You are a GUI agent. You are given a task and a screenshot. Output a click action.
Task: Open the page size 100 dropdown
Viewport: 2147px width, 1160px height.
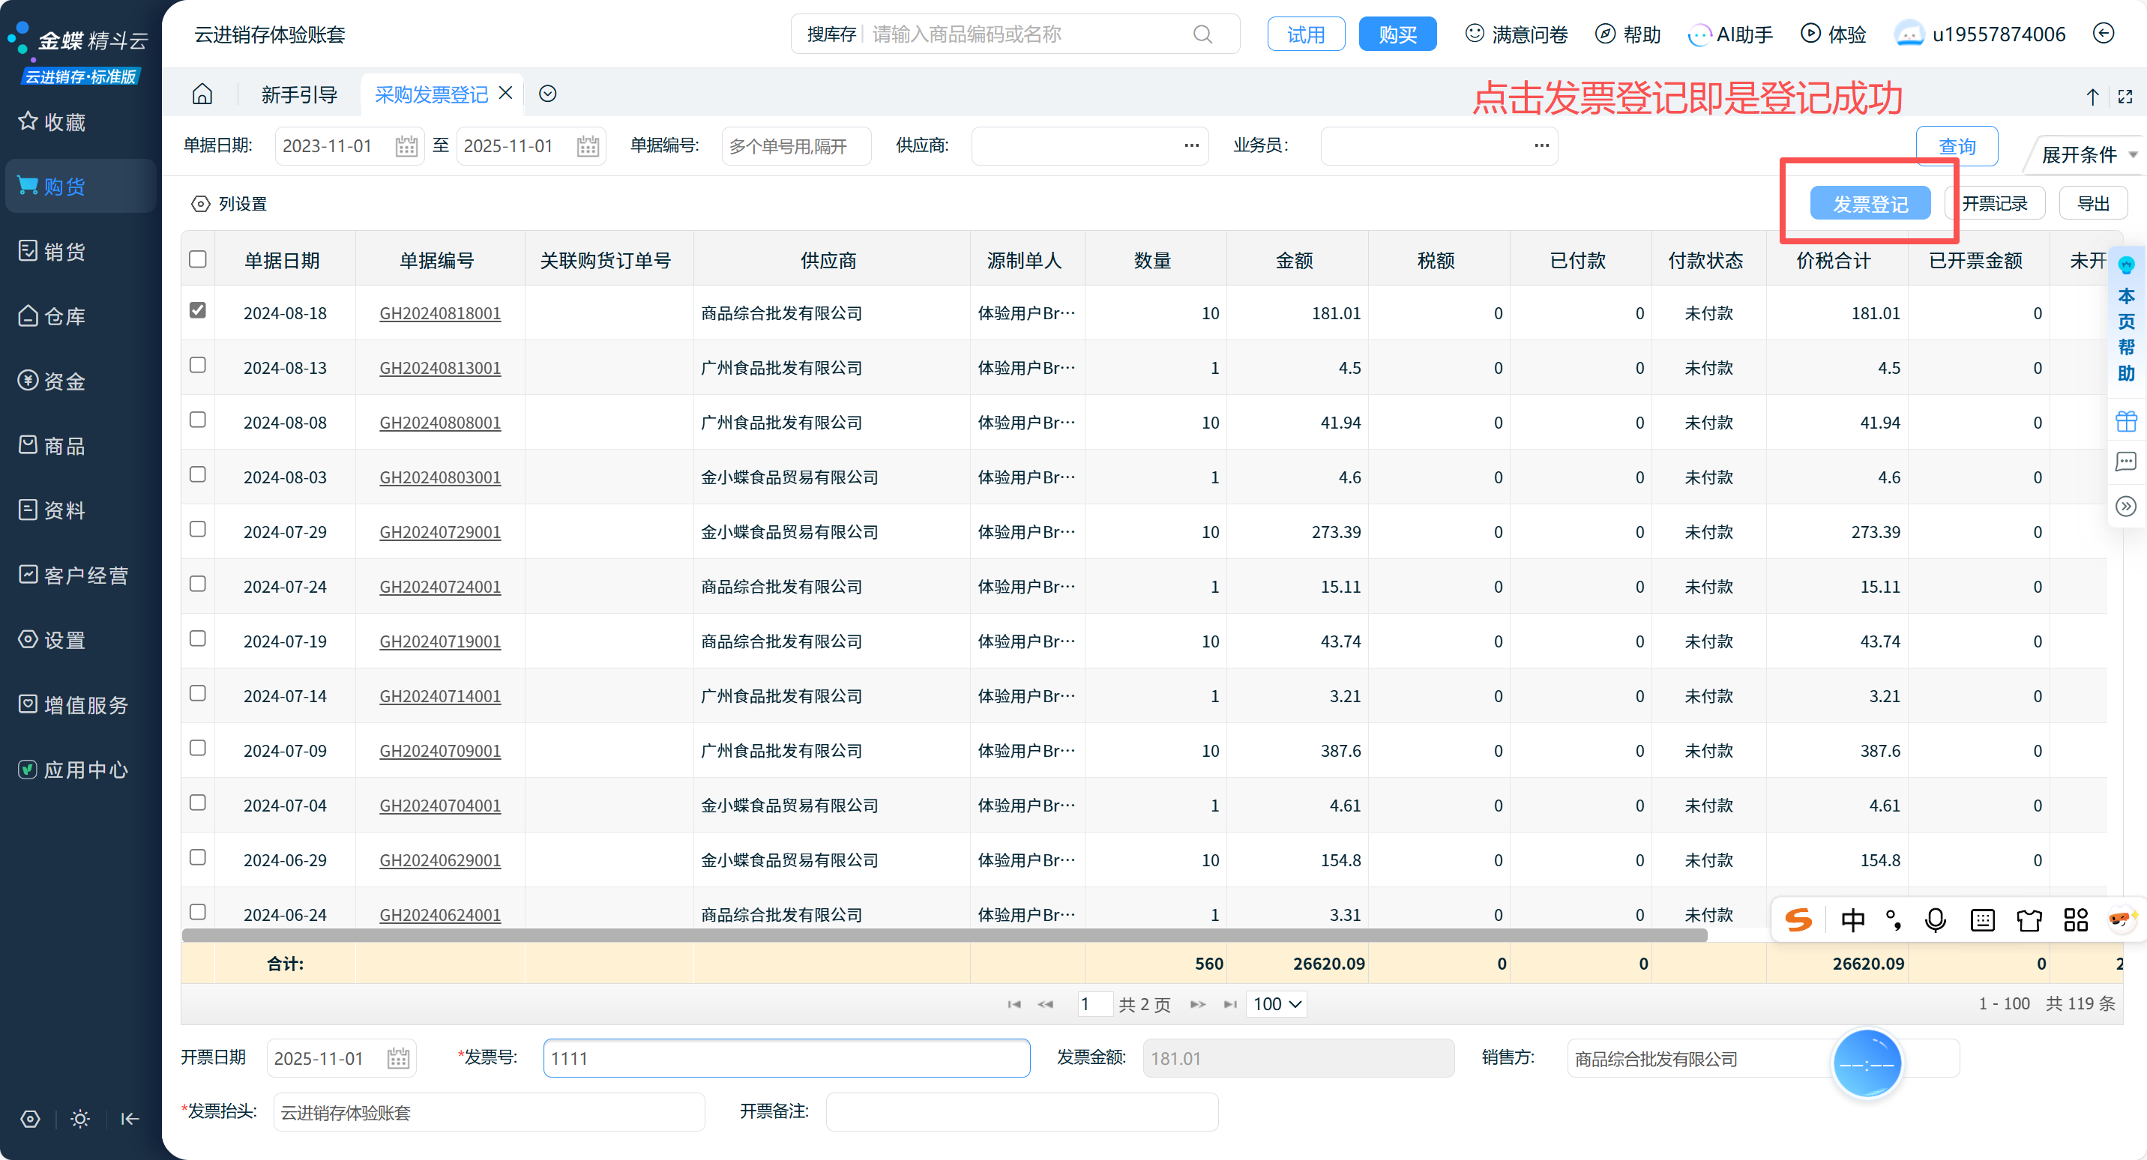[x=1276, y=1003]
